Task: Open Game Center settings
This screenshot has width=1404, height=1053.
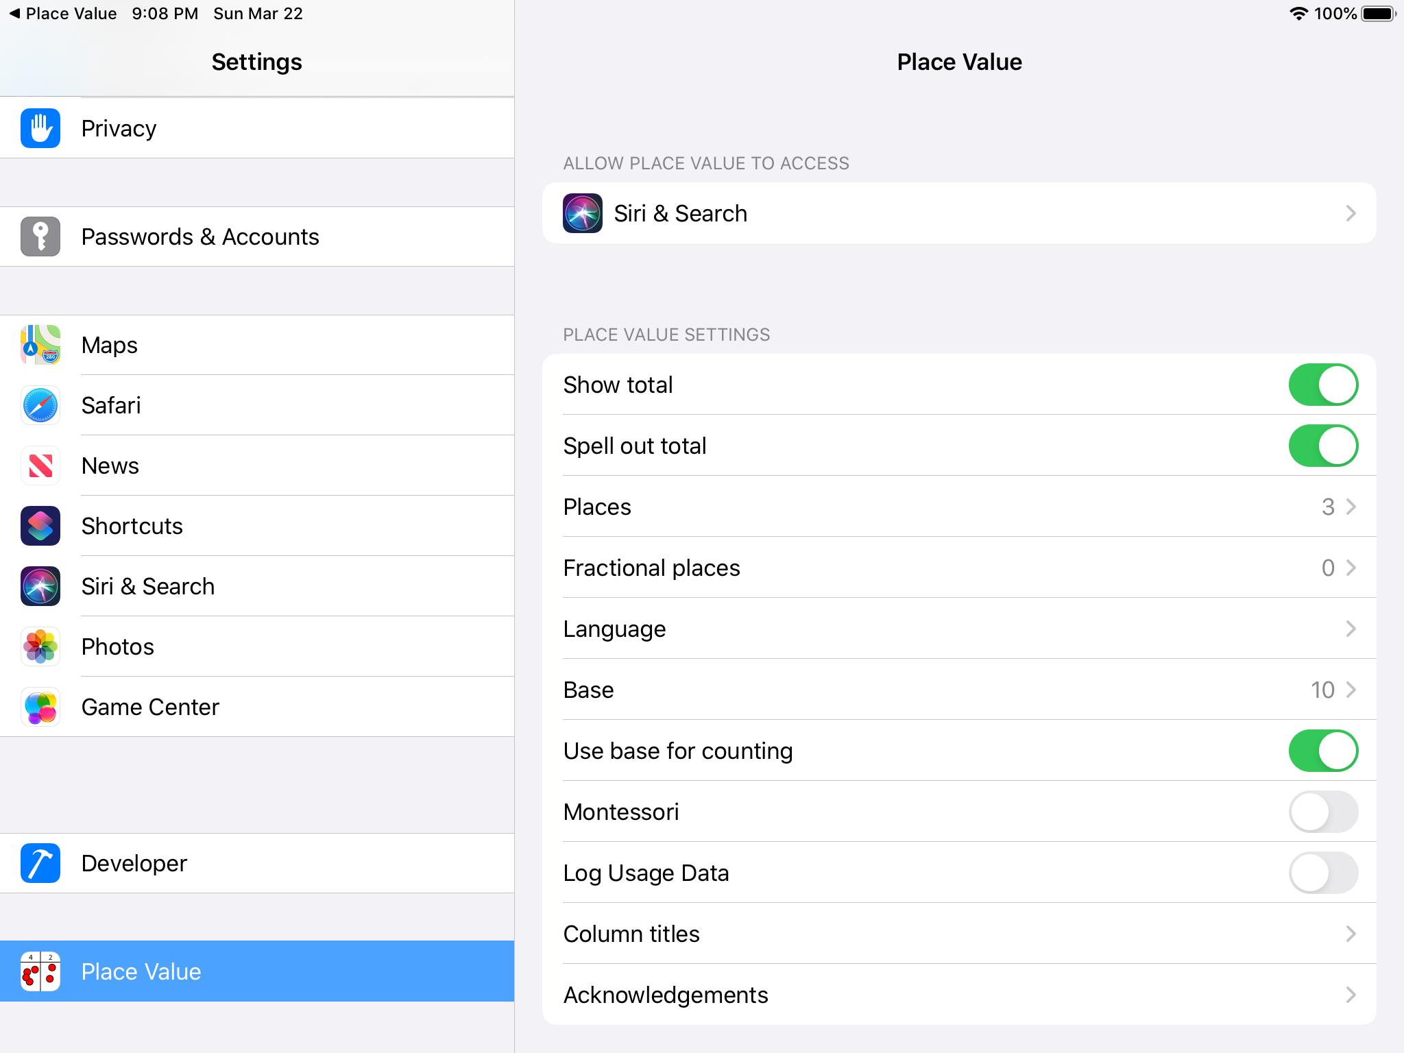Action: tap(257, 707)
